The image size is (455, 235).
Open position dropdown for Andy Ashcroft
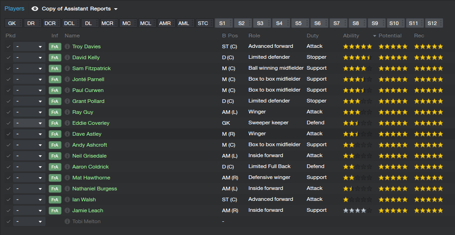29,145
